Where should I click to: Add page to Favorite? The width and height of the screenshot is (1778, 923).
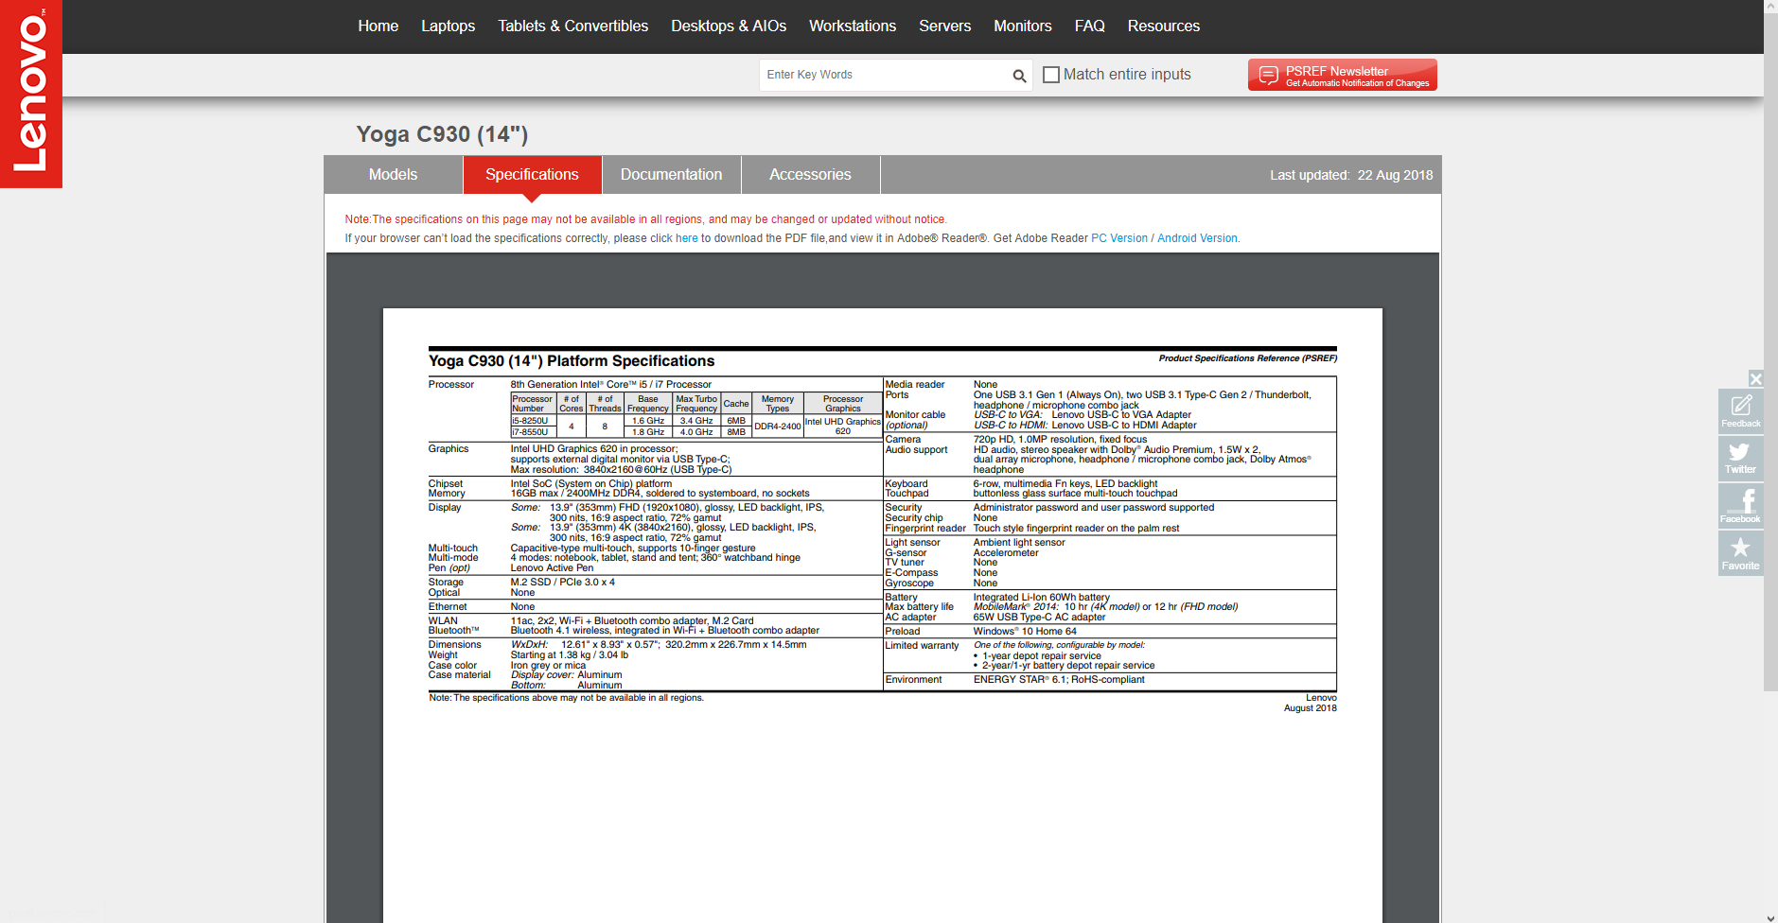coord(1740,553)
